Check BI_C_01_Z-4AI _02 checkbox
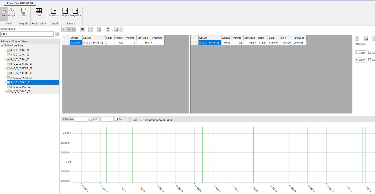The width and height of the screenshot is (375, 194). [x=8, y=55]
